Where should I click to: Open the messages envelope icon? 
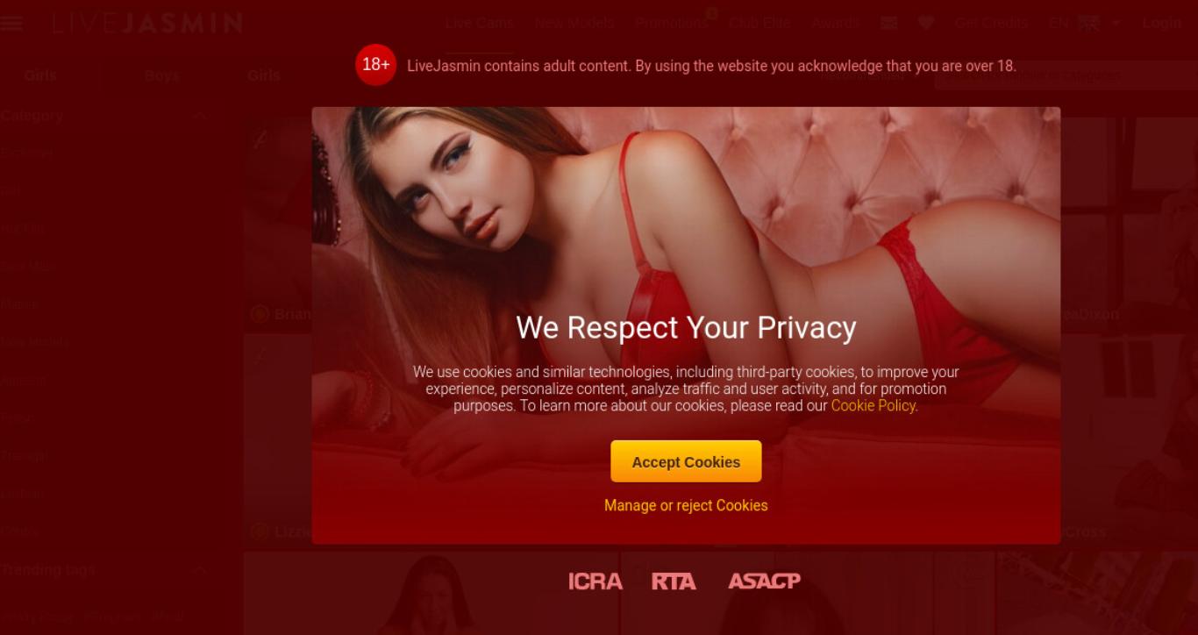pyautogui.click(x=889, y=24)
